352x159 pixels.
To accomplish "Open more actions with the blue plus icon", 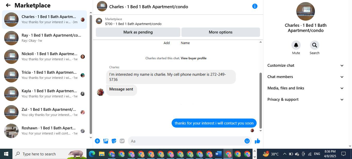I will point(97,141).
